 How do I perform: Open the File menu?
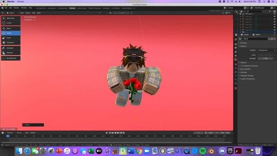click(x=6, y=8)
